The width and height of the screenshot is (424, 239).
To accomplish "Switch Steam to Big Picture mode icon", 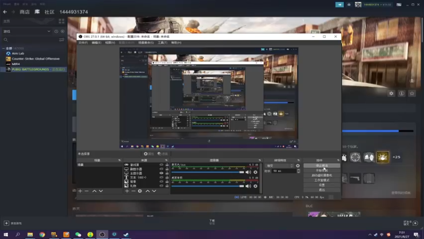I will [x=399, y=5].
